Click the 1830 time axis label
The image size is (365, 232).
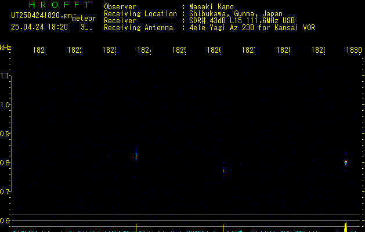click(354, 50)
